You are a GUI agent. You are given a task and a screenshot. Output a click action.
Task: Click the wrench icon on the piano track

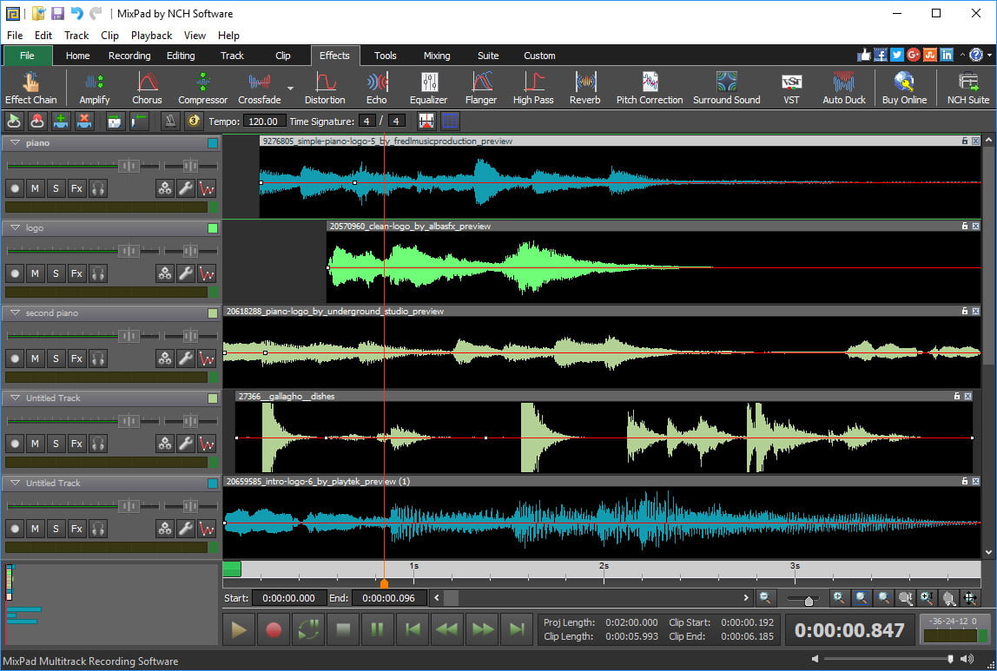point(185,187)
